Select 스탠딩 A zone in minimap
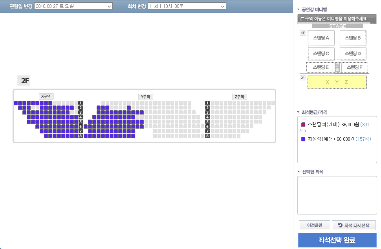 point(321,38)
